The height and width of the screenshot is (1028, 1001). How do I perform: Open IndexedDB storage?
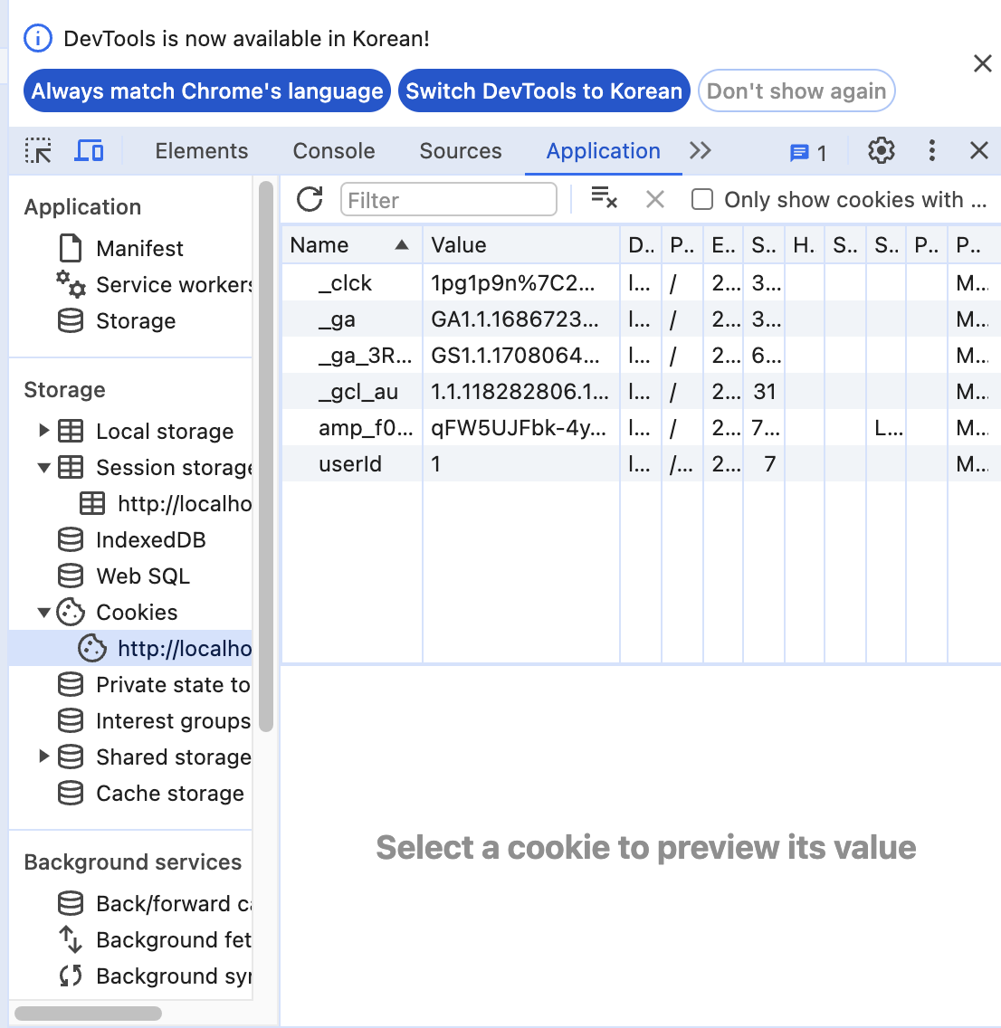[130, 539]
